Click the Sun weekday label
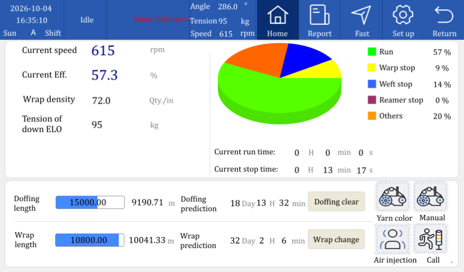Screen dimensions: 464x272 [10, 33]
